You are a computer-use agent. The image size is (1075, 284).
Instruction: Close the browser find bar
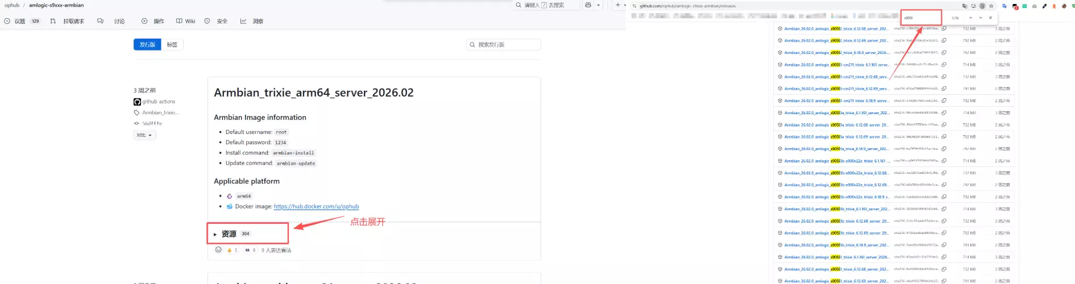tap(990, 18)
